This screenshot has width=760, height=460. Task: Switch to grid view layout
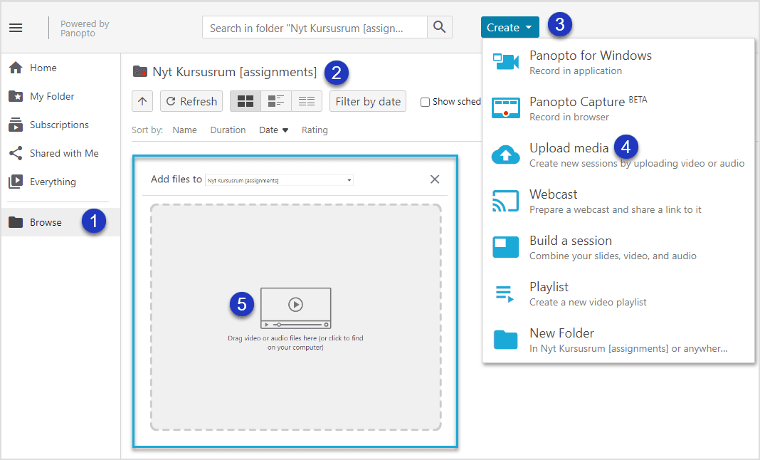(x=245, y=101)
